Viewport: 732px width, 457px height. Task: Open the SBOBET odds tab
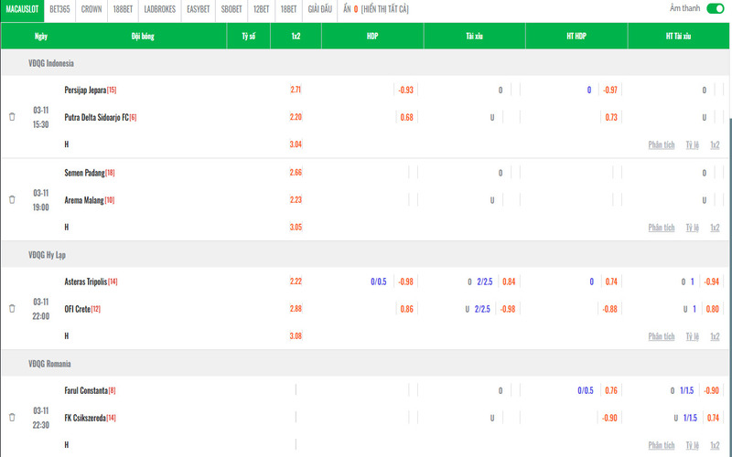click(231, 9)
